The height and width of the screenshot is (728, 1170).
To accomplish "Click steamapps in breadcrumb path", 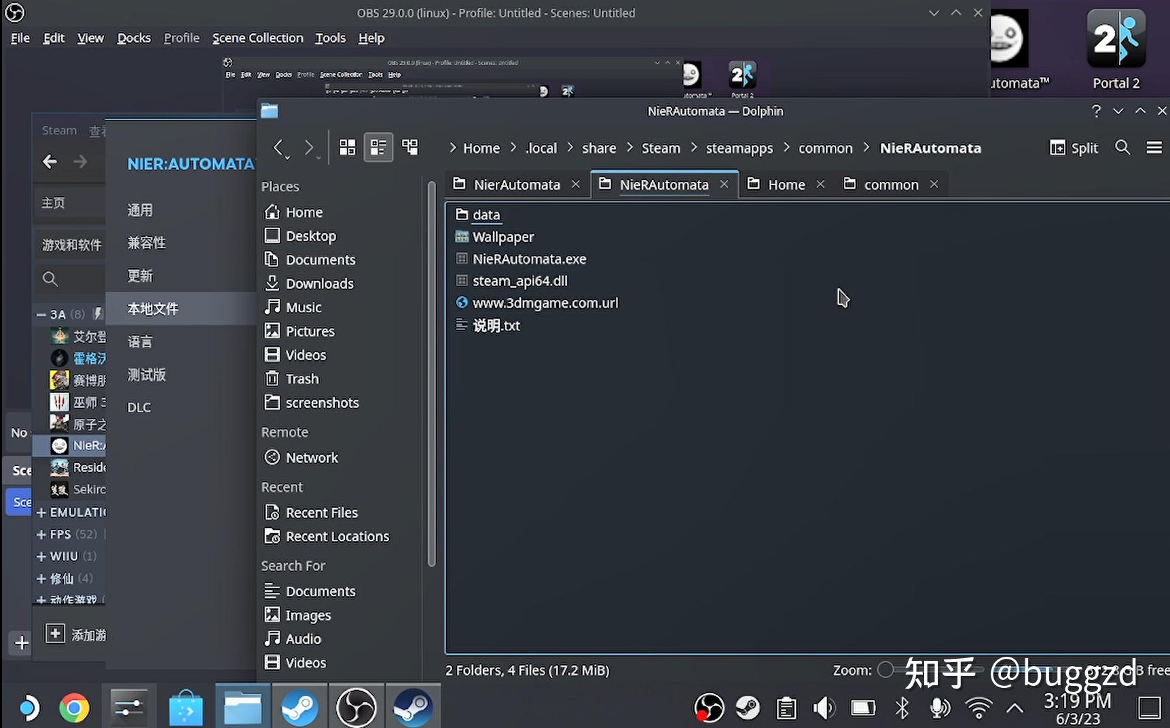I will pos(739,148).
